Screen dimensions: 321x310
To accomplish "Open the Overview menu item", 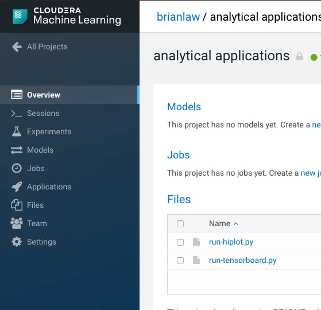I will click(x=69, y=95).
